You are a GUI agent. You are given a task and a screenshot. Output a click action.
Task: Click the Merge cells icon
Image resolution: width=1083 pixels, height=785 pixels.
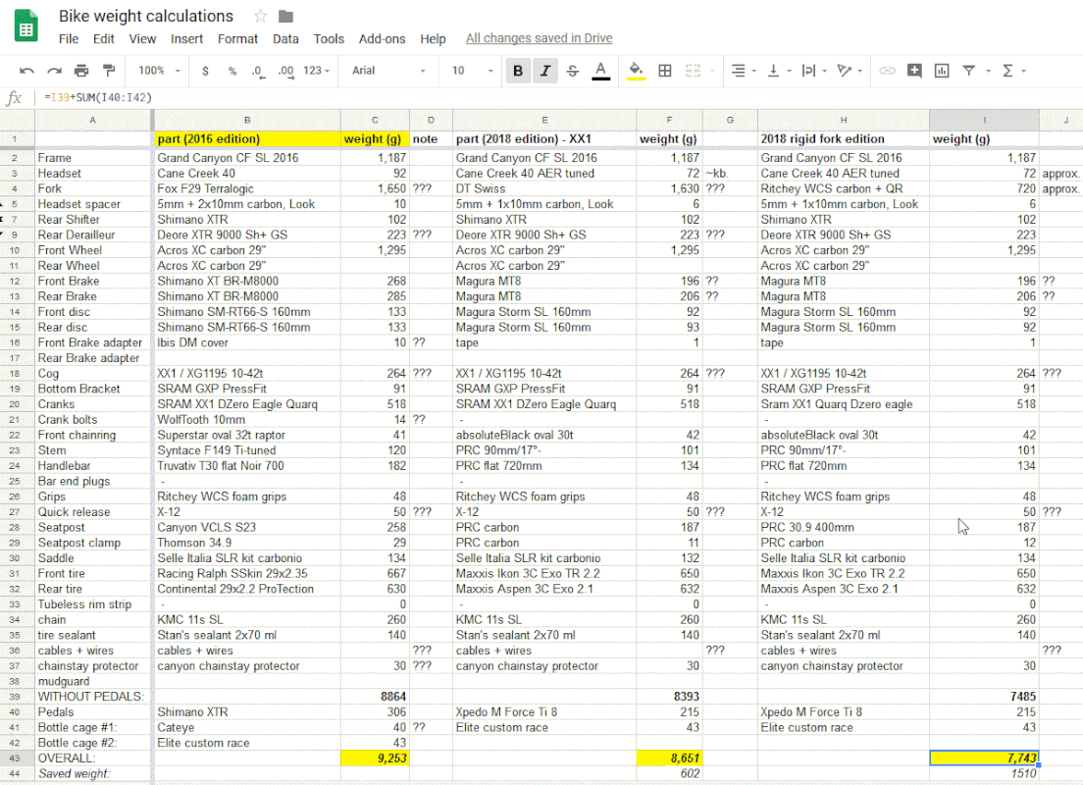pos(693,71)
